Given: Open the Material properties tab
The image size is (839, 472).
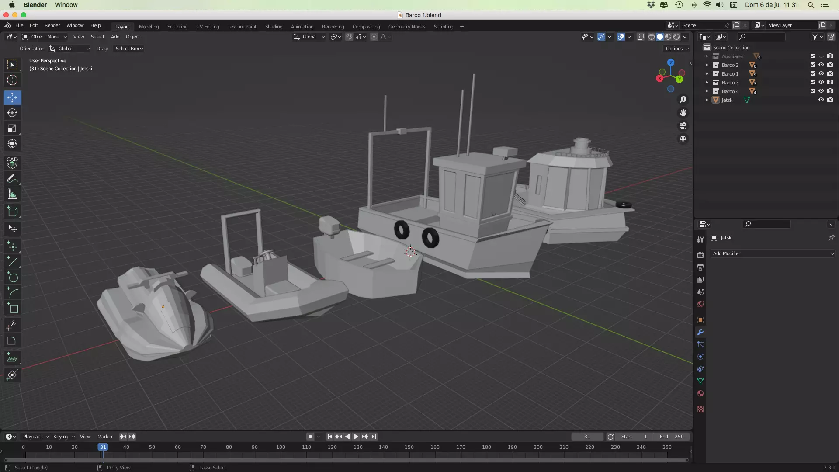Looking at the screenshot, I should pyautogui.click(x=700, y=393).
